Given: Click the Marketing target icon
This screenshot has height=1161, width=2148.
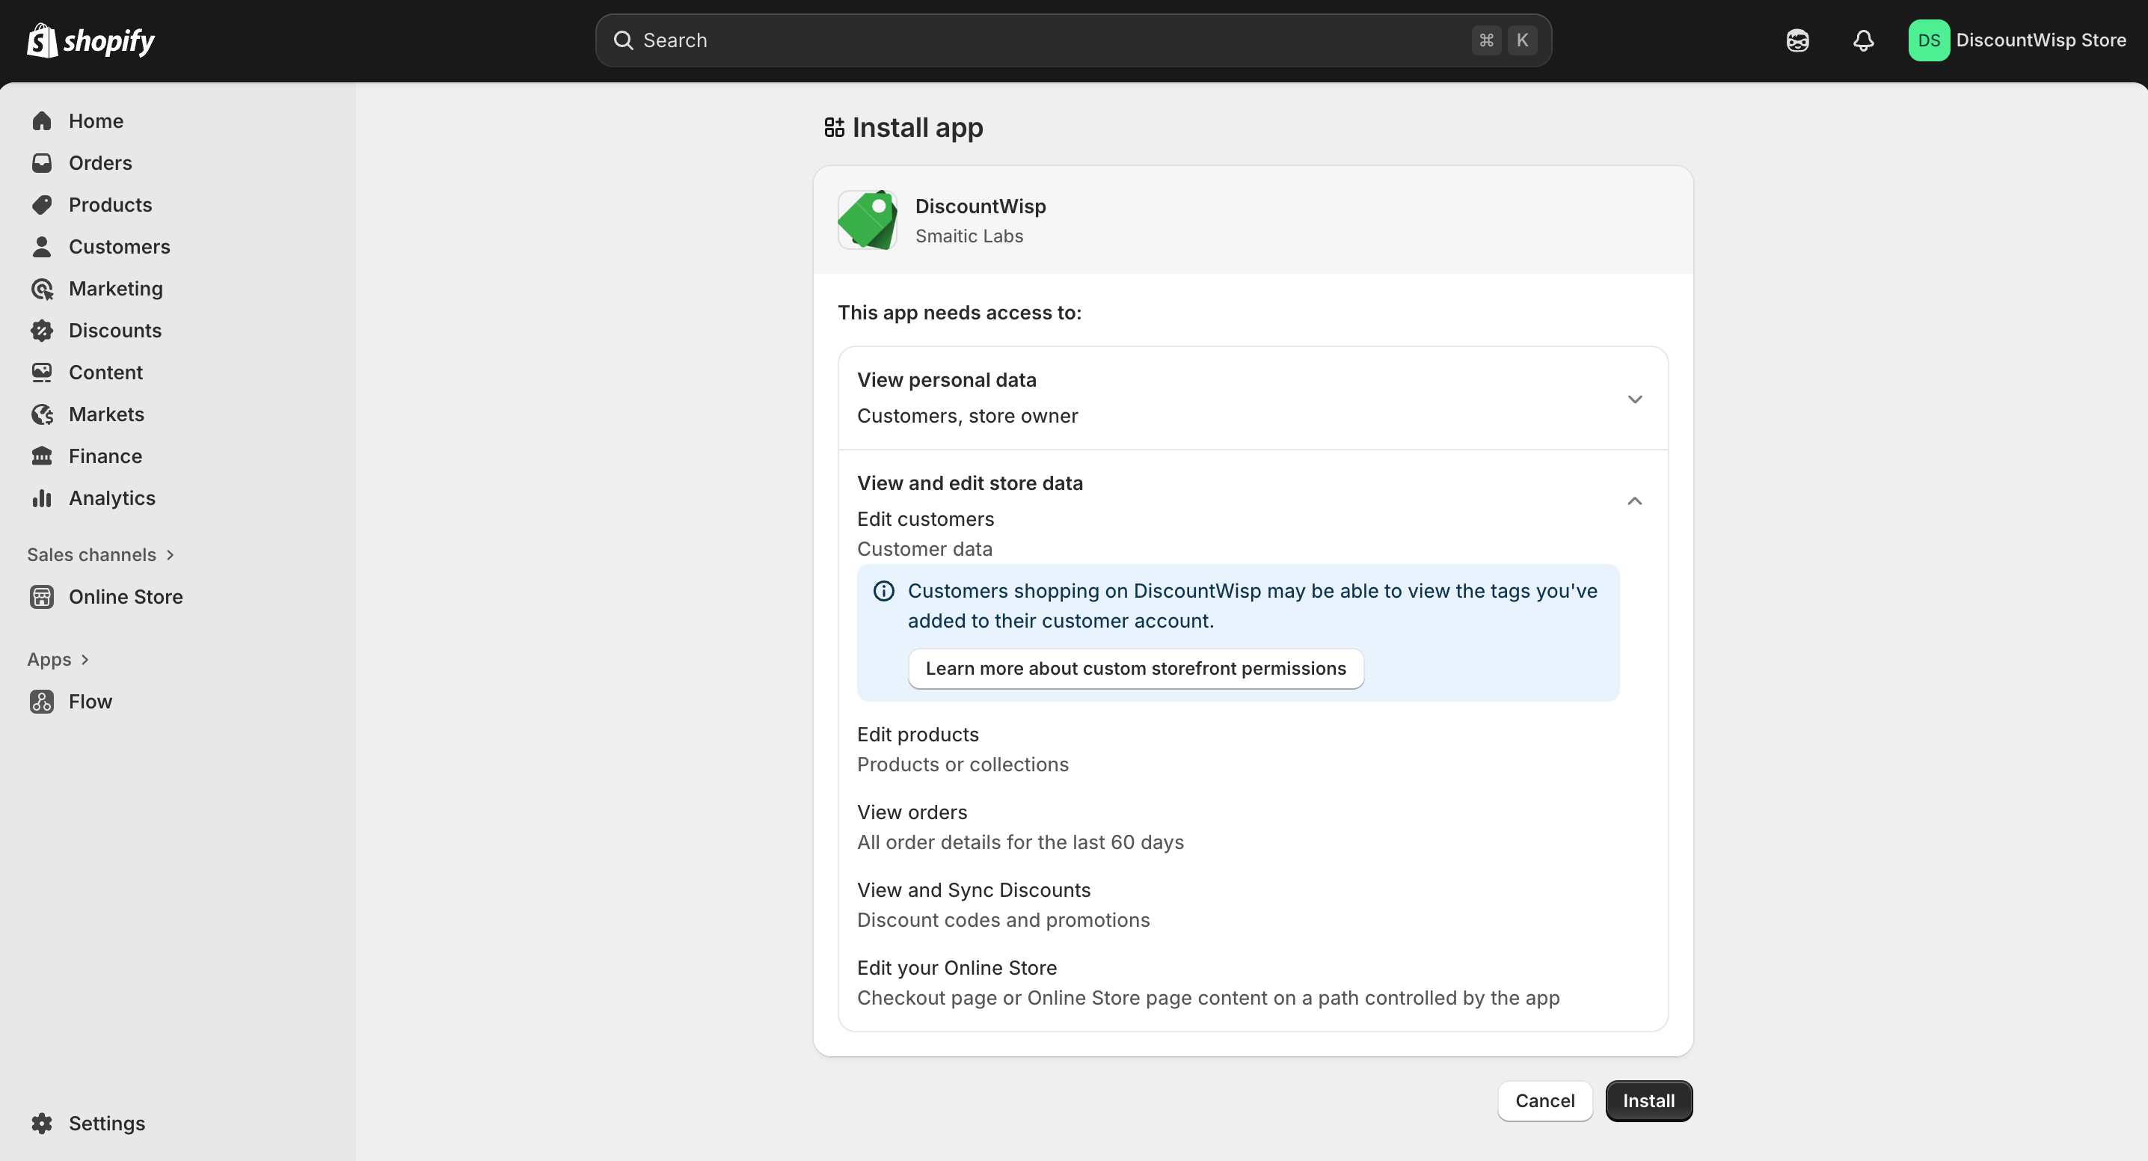Looking at the screenshot, I should (42, 289).
